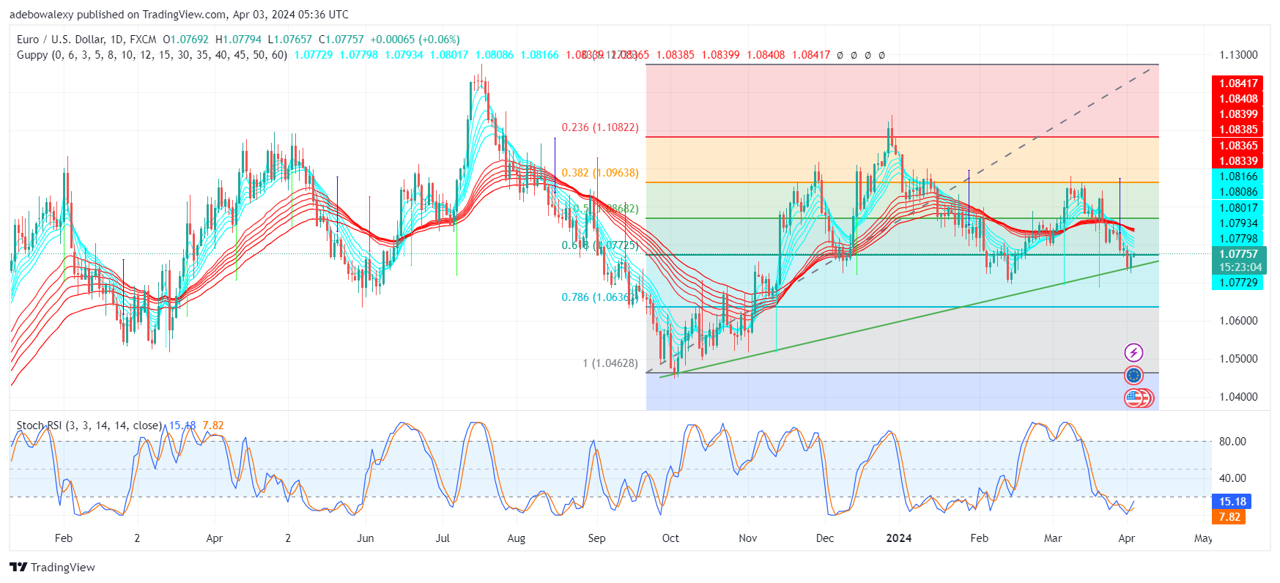This screenshot has height=583, width=1280.
Task: Click the current price 1.07757 axis label
Action: point(1238,254)
